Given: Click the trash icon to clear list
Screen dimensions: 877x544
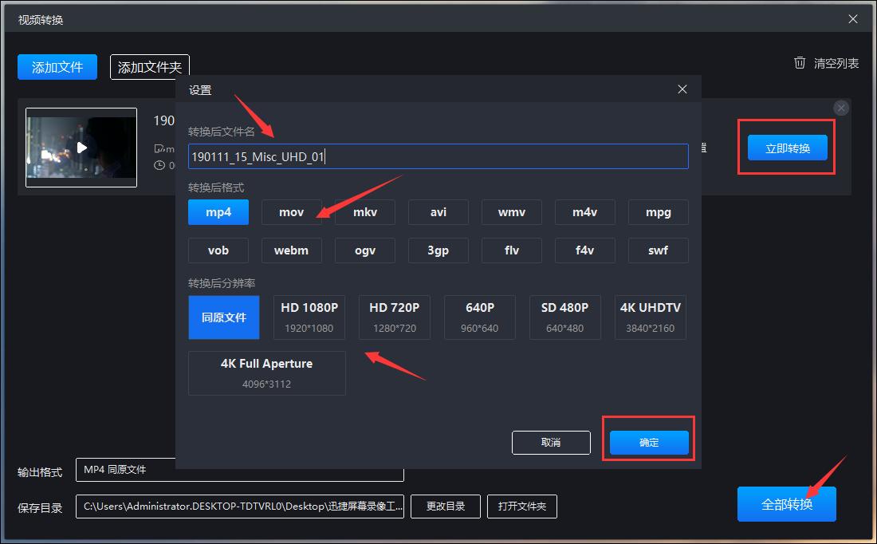Looking at the screenshot, I should coord(800,63).
